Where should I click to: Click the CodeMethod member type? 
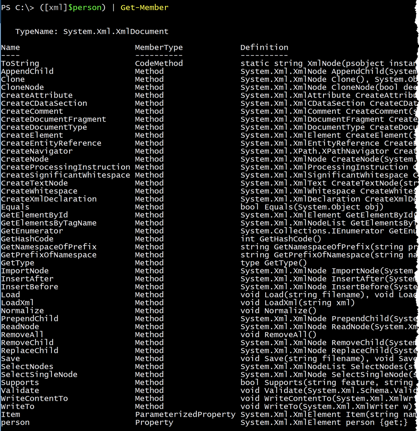[x=159, y=63]
